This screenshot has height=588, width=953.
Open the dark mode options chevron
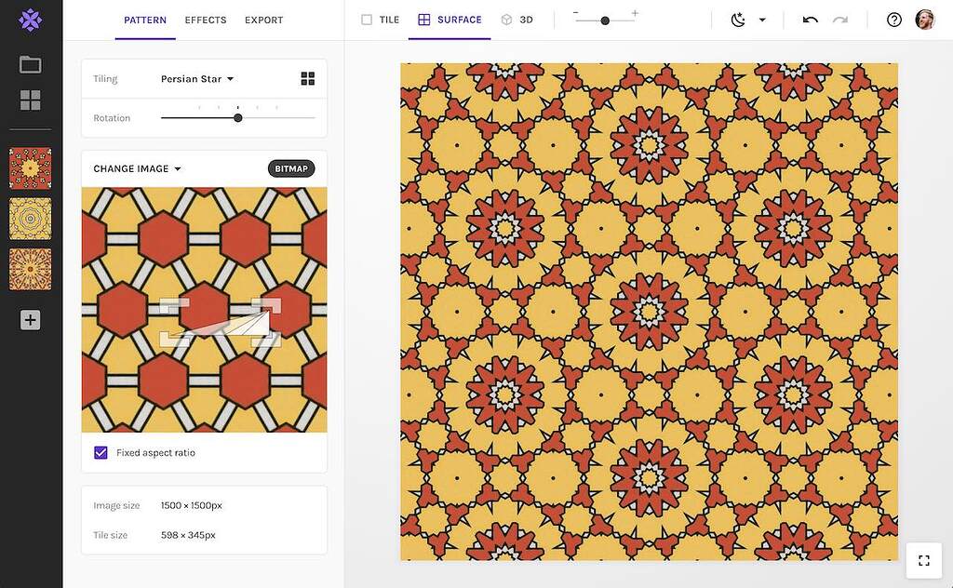coord(761,20)
